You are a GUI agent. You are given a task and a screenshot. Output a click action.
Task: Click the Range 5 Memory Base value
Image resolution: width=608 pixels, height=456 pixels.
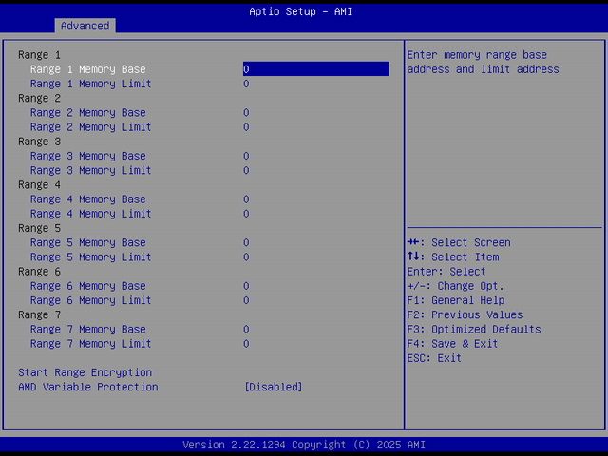(x=246, y=243)
